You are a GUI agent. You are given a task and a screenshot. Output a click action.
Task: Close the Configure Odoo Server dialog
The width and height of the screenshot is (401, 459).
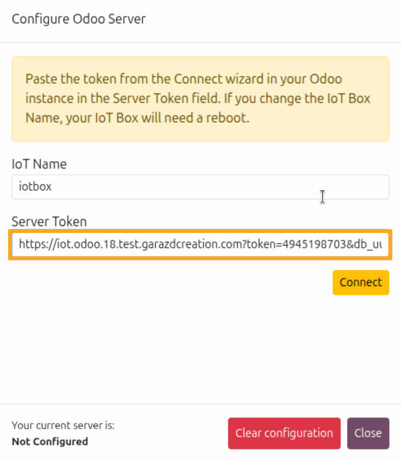click(x=368, y=433)
